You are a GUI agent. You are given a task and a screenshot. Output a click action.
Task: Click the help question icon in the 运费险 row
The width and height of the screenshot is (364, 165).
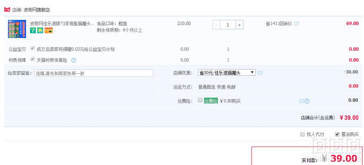tap(307, 101)
